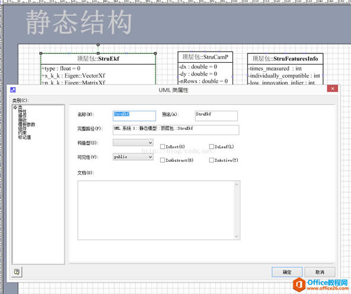This screenshot has height=294, width=351.
Task: Open the 构造型 stereotype dropdown
Action: click(133, 142)
